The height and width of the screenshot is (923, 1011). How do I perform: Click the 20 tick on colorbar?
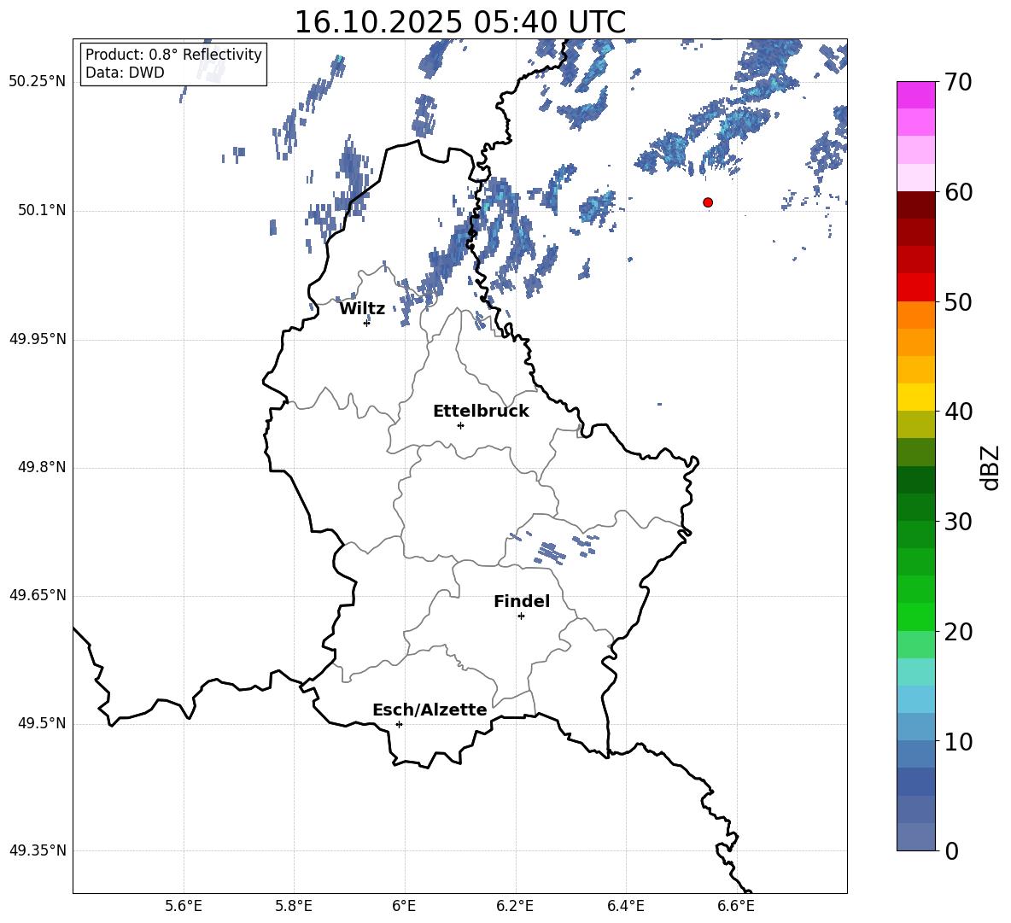(x=958, y=632)
